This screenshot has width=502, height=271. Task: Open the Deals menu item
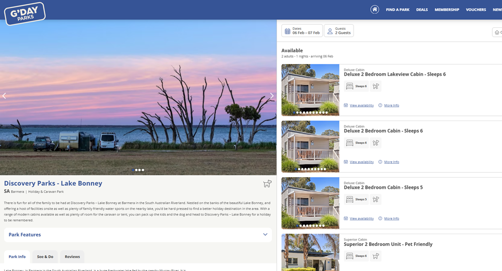[422, 10]
